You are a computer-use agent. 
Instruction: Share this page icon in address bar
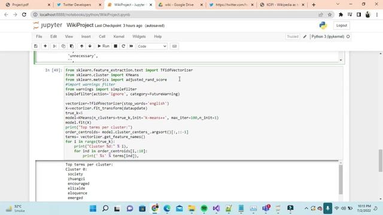pos(321,14)
